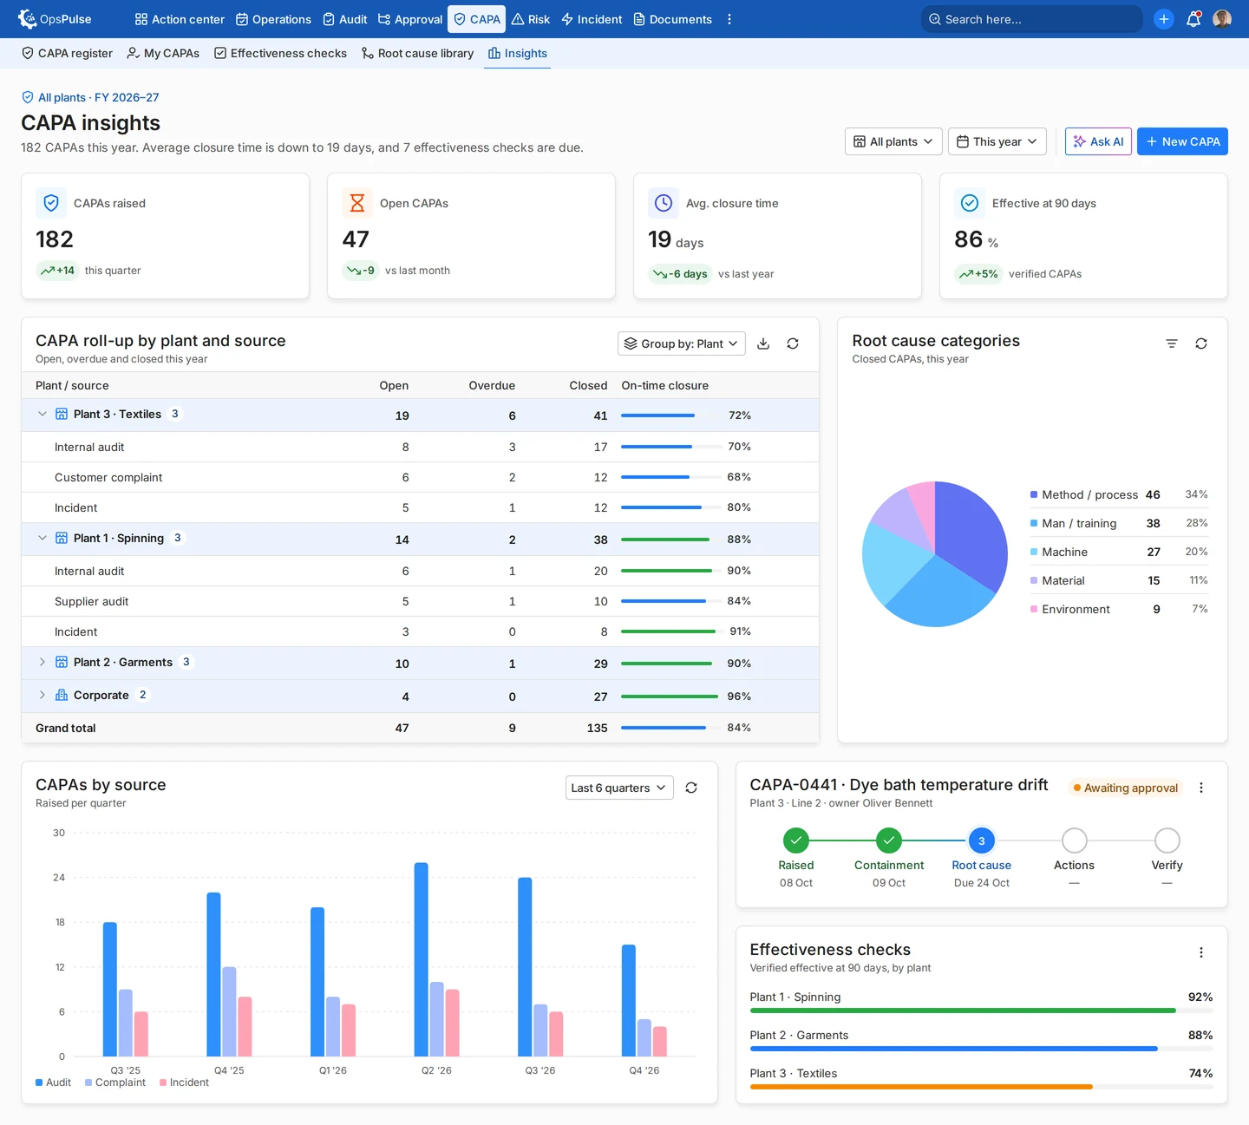
Task: Refresh the Root cause categories chart
Action: [x=1201, y=343]
